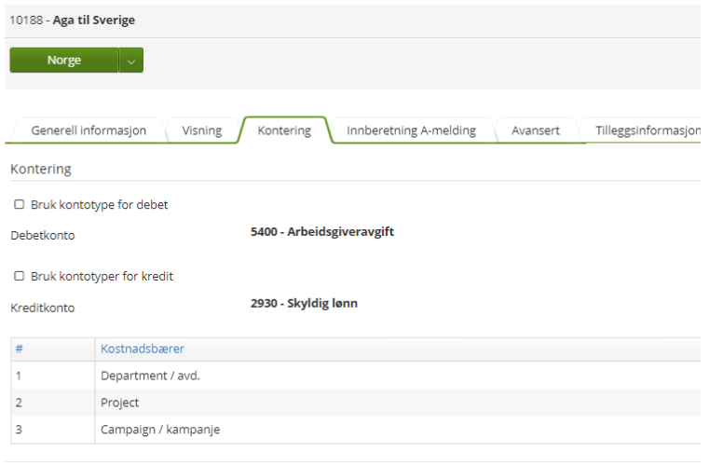This screenshot has width=709, height=466.
Task: Select the Department / avd. row
Action: pos(356,376)
